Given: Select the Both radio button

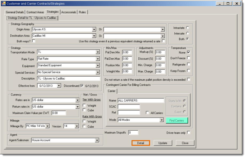Looking at the screenshot, I should pyautogui.click(x=188, y=39).
